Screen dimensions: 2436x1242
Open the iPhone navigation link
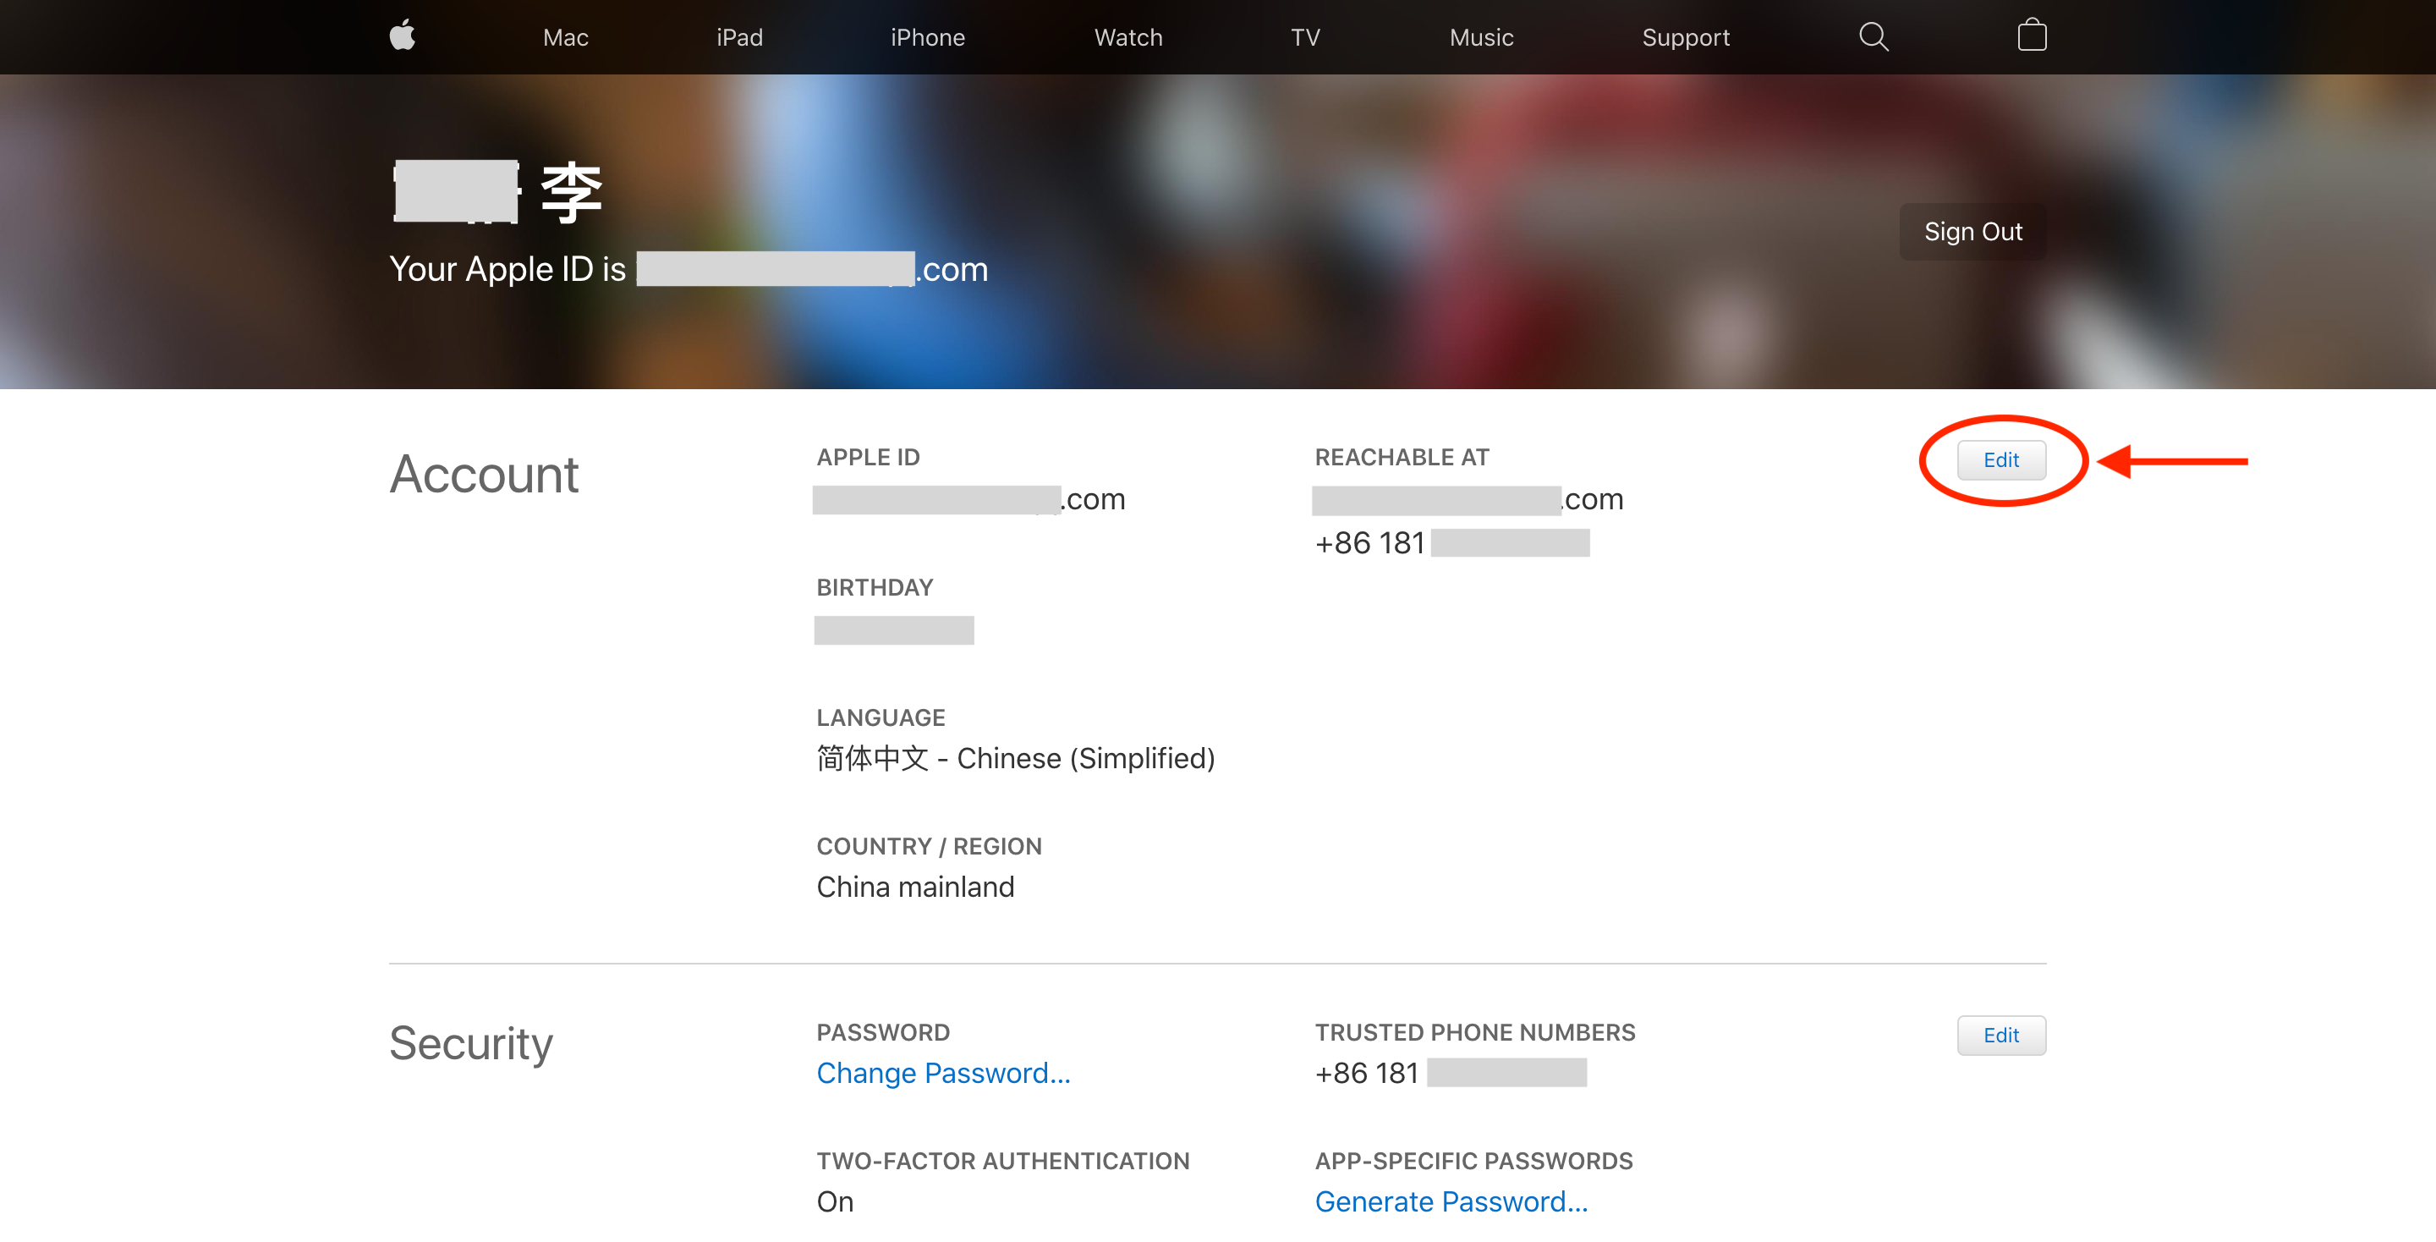tap(927, 38)
